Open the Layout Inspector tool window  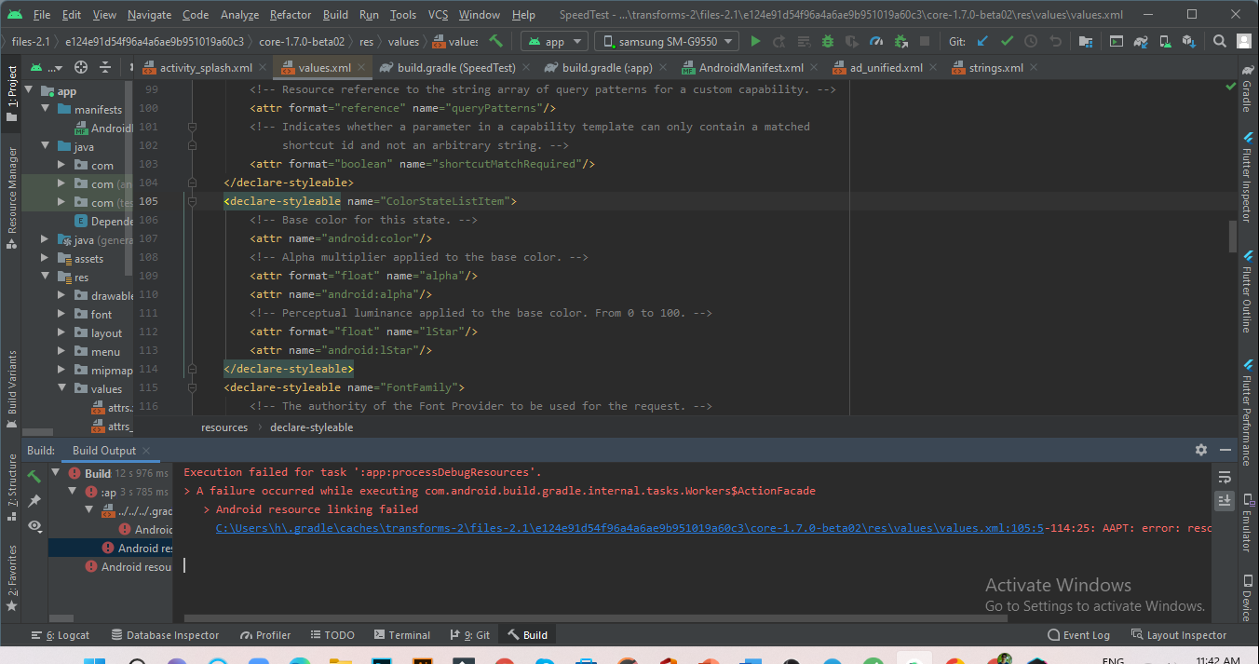point(1178,635)
